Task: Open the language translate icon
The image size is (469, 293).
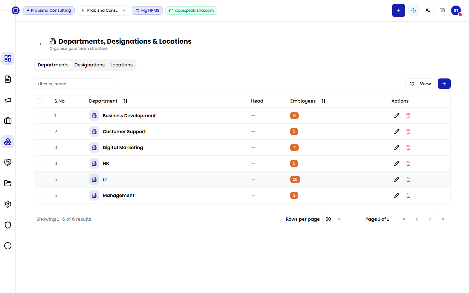Action: click(428, 10)
